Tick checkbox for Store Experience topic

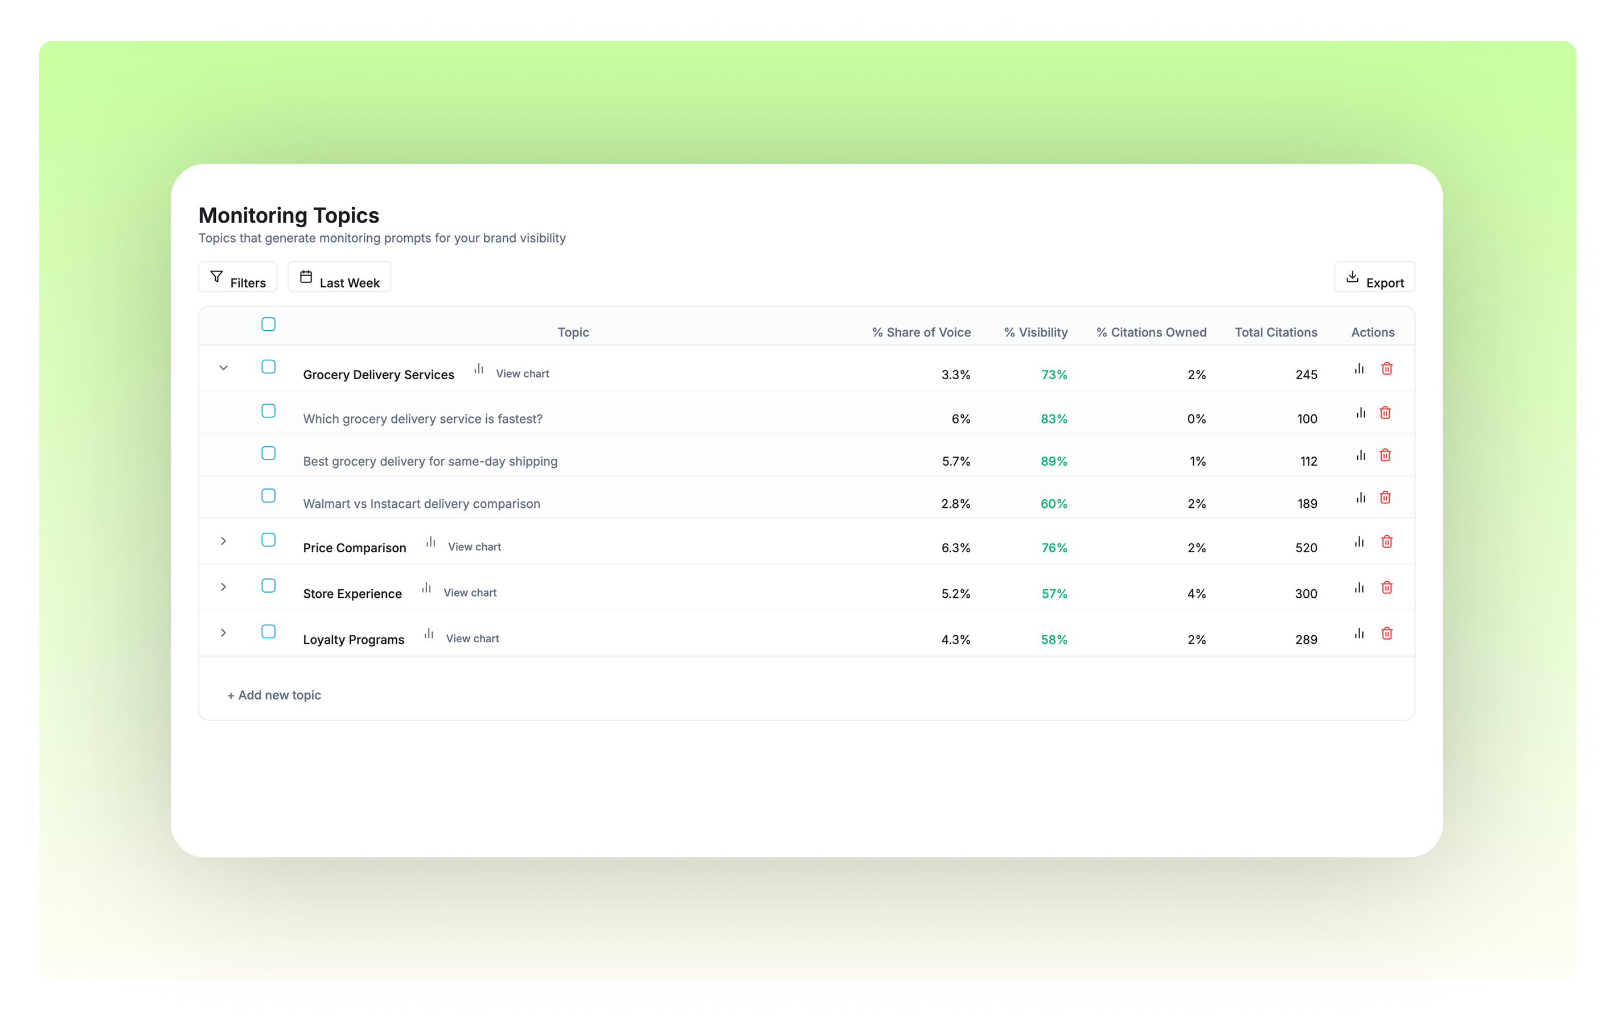268,586
